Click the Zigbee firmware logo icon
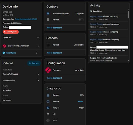Screen dimensions: 133x125 click(x=48, y=70)
